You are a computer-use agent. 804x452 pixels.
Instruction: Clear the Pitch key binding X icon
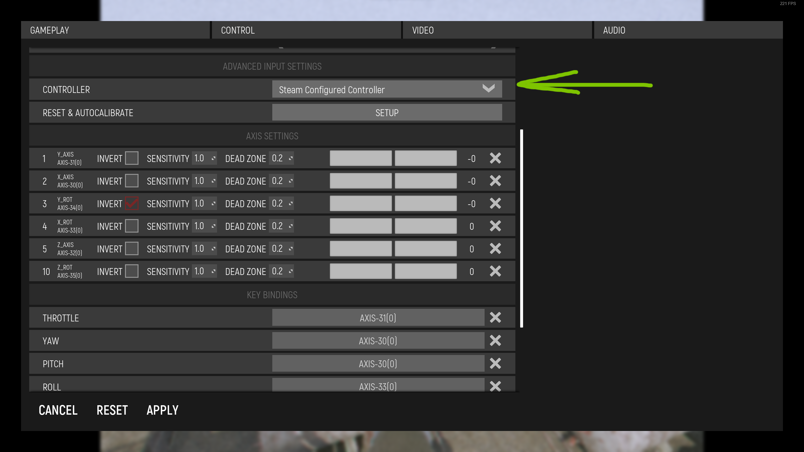pos(495,363)
